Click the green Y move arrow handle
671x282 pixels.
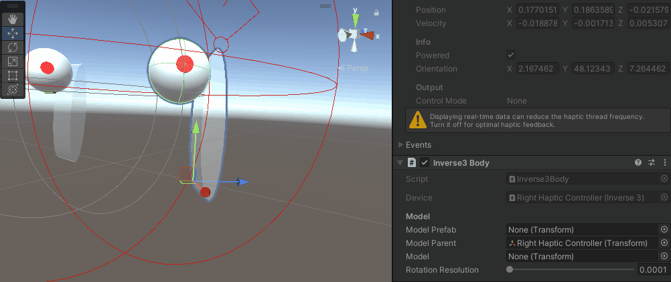(196, 128)
